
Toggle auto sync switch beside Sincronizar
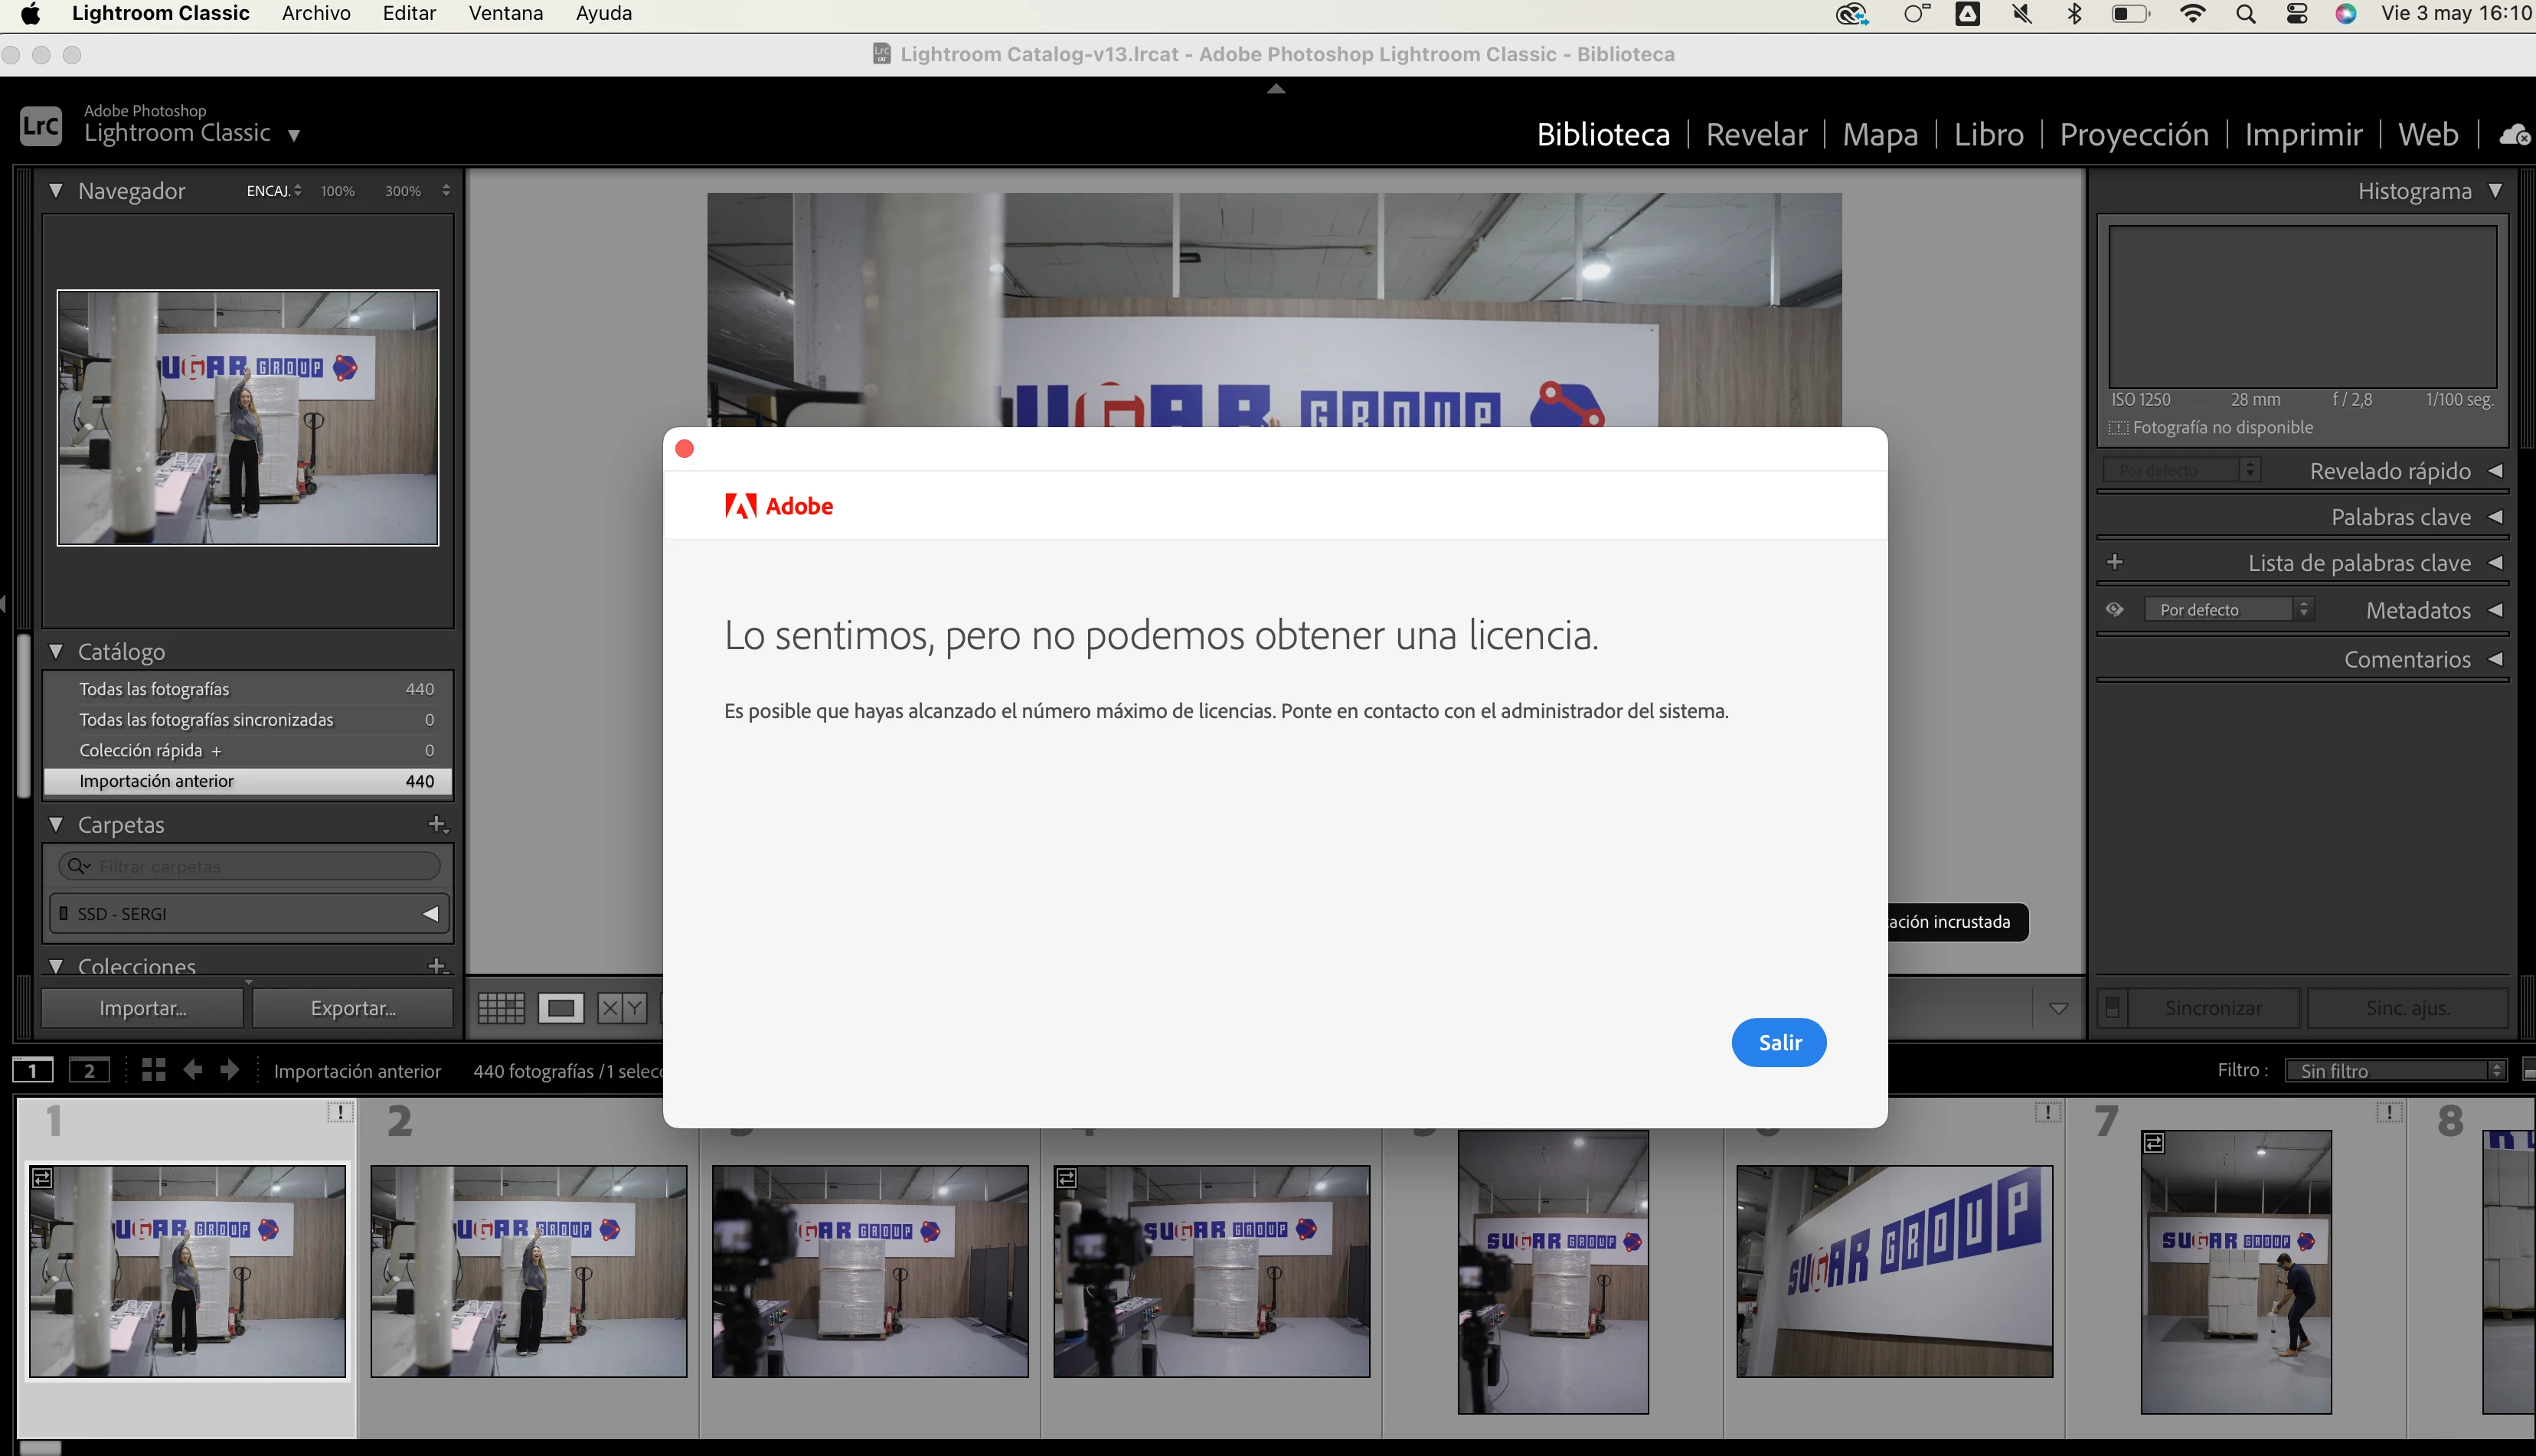[x=2112, y=1008]
